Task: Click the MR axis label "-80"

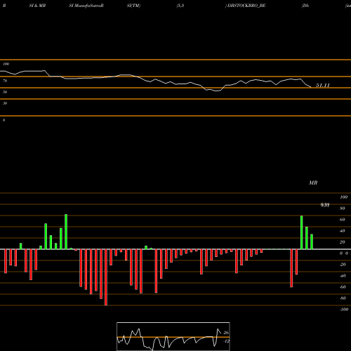Action: click(x=343, y=298)
